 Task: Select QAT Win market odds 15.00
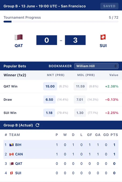(x=50, y=86)
